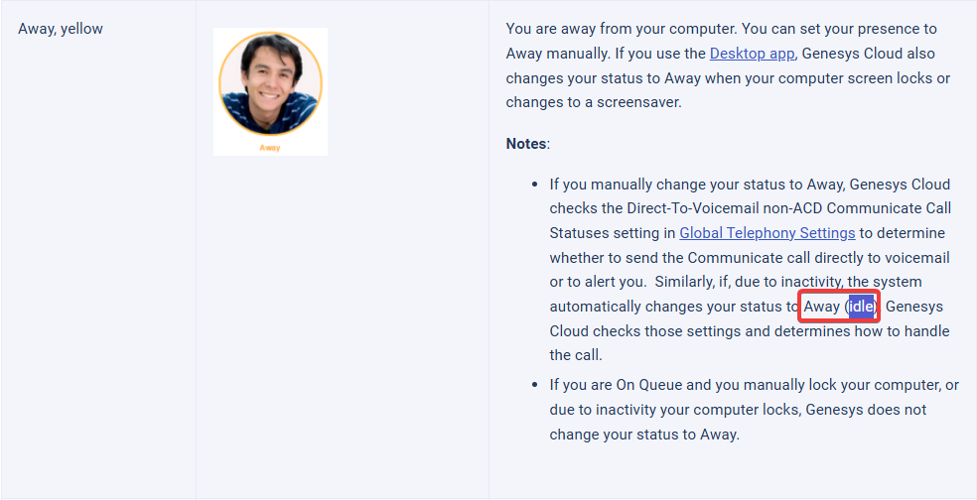Screen dimensions: 977x500
Task: Click the small yellow Away label under avatar
Action: (x=270, y=148)
